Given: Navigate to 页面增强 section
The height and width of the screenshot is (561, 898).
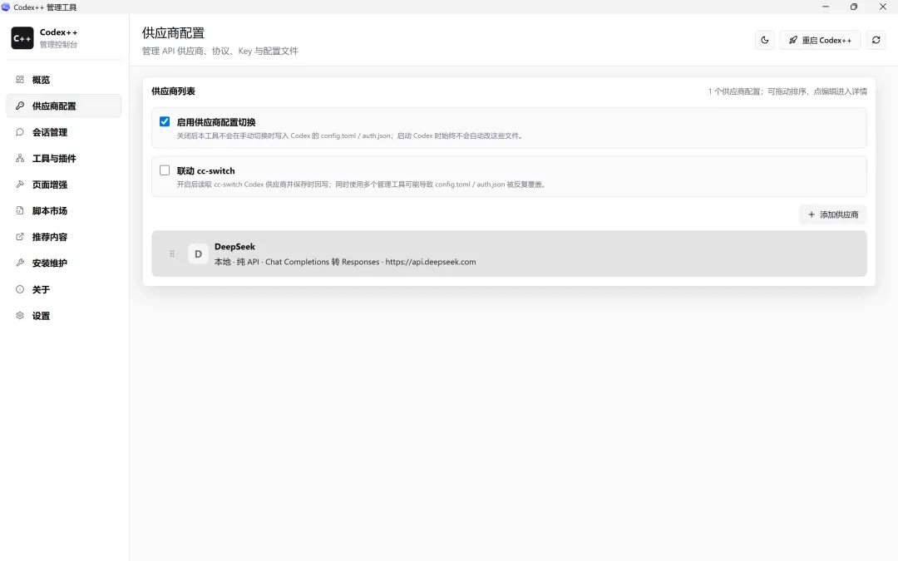Looking at the screenshot, I should tap(63, 185).
